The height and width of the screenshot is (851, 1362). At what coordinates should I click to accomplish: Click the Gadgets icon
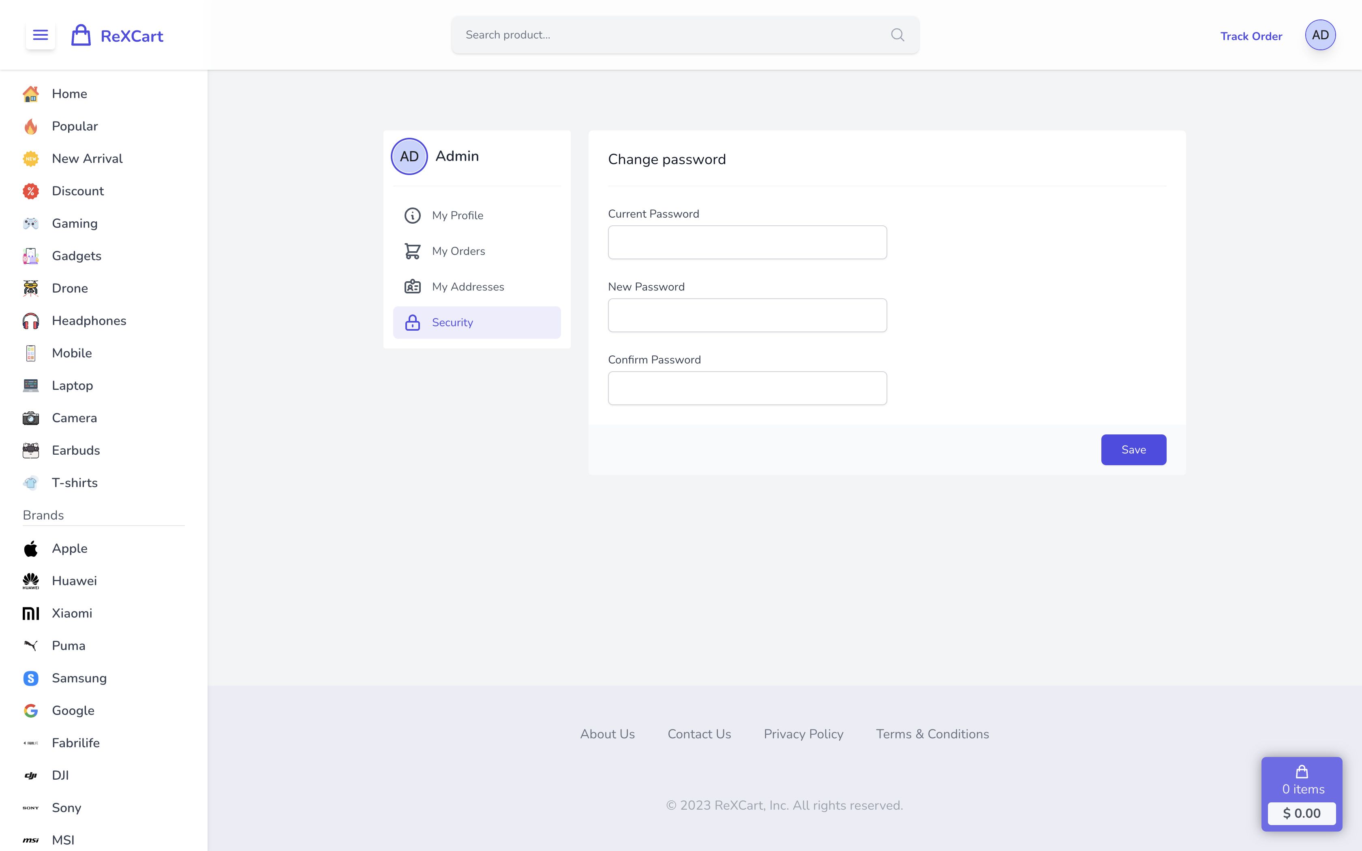pos(31,256)
